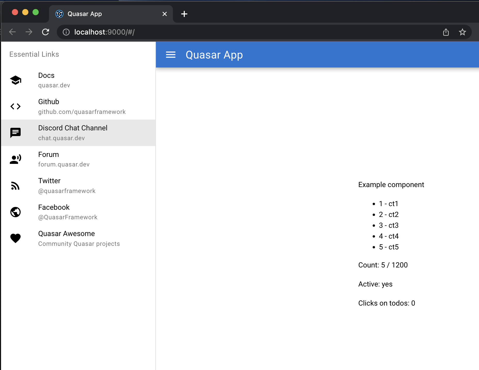
Task: Click the Forum voice person icon
Action: (15, 159)
